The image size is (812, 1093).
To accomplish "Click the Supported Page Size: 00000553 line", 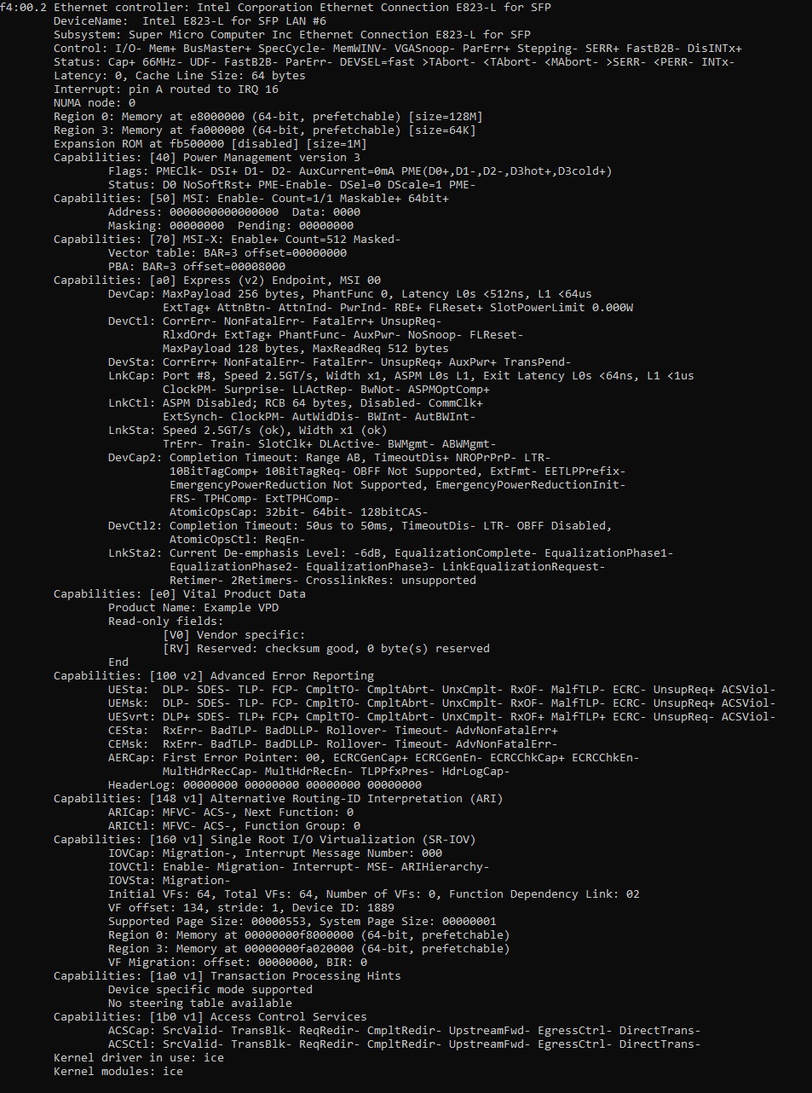I will click(302, 921).
